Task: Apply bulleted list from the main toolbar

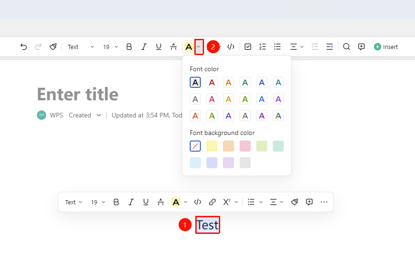Action: coord(277,47)
